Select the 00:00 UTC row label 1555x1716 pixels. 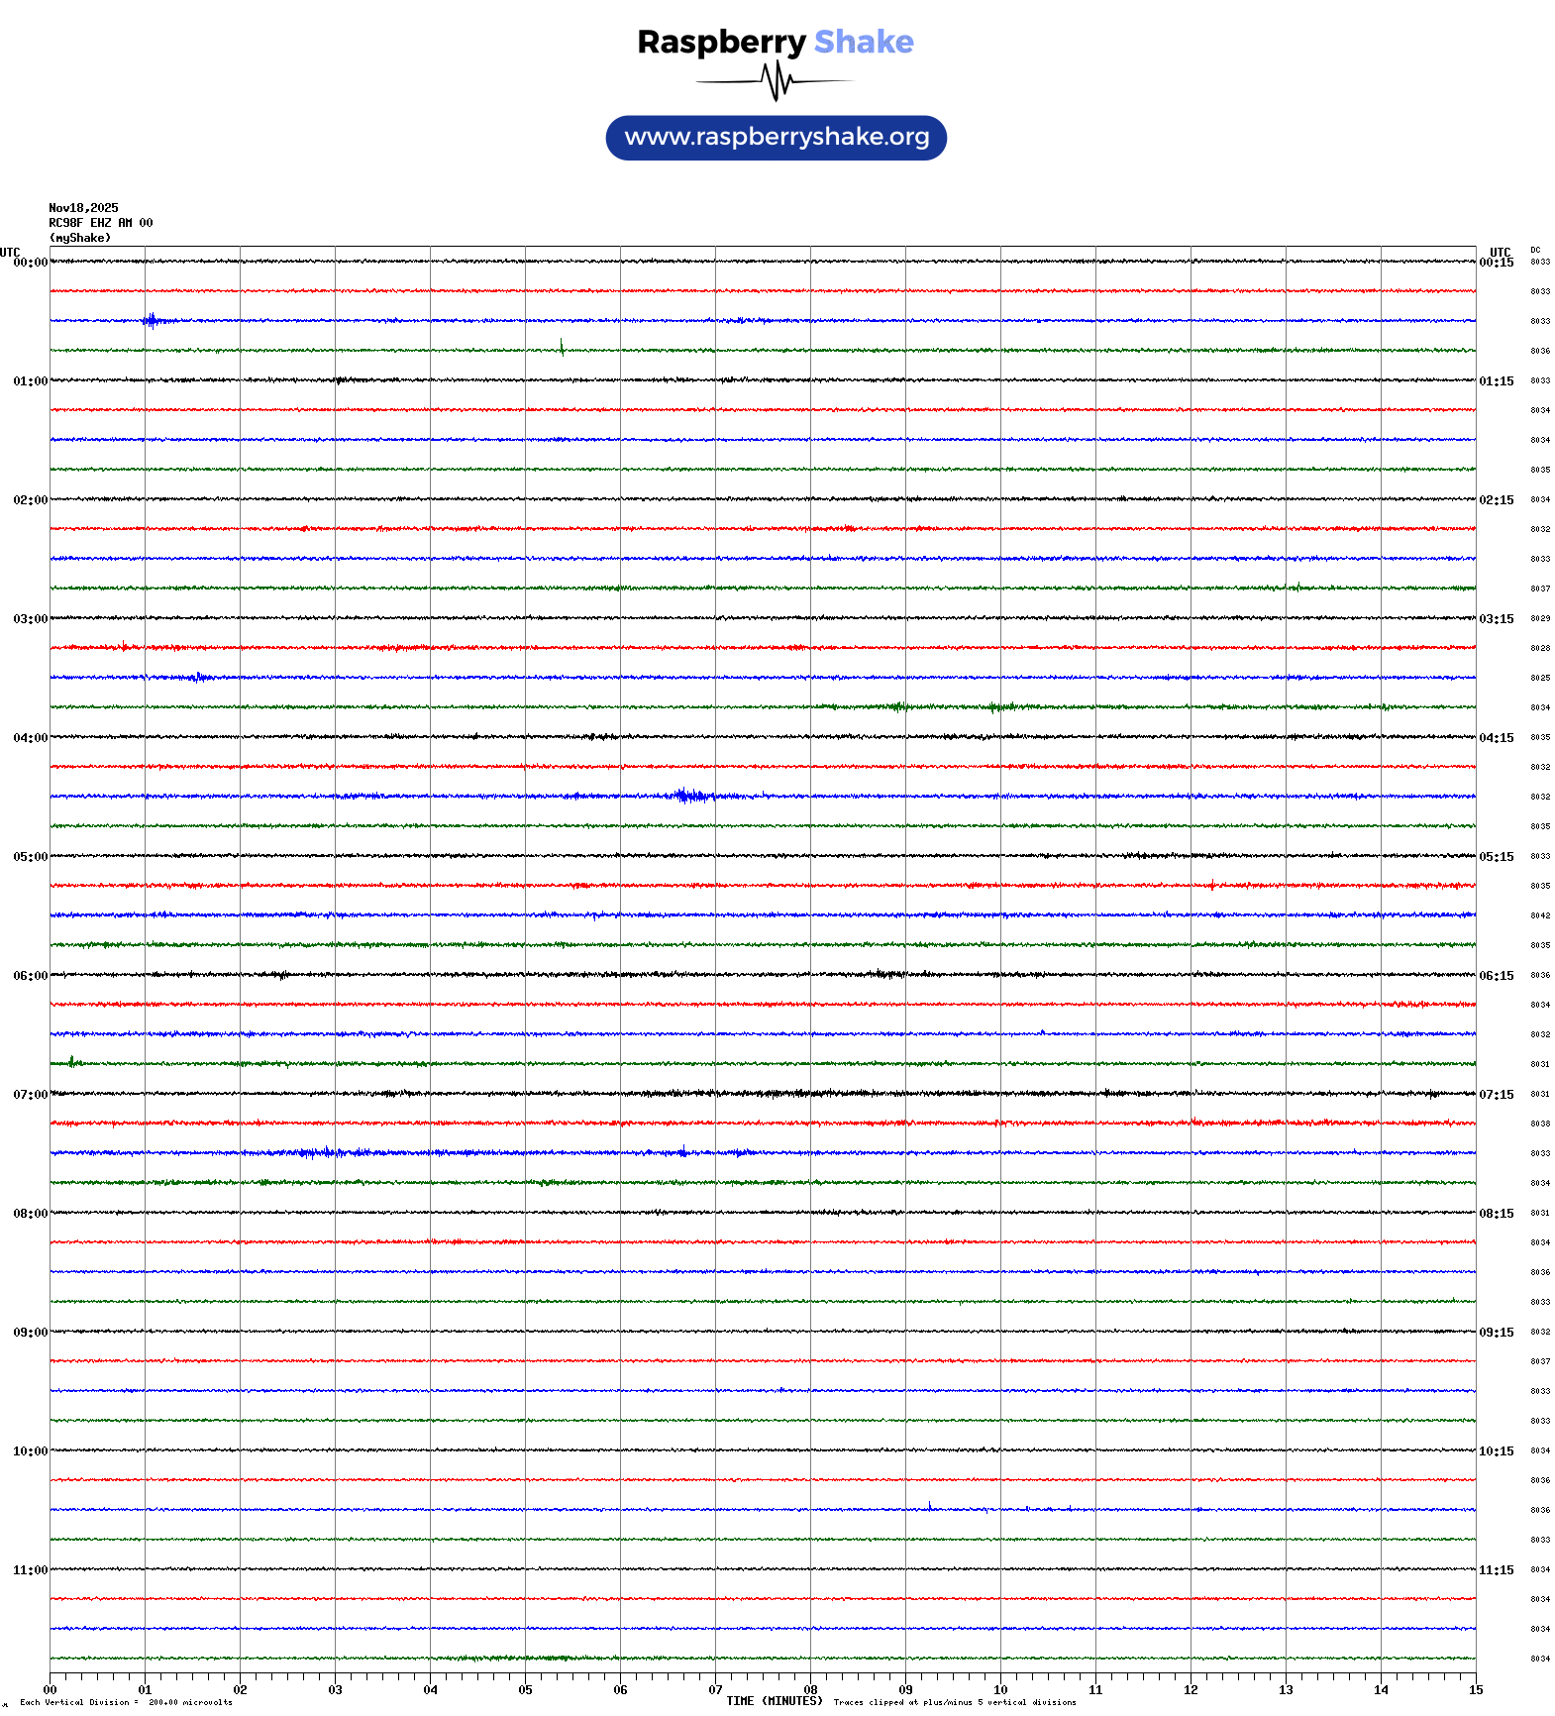(x=30, y=263)
